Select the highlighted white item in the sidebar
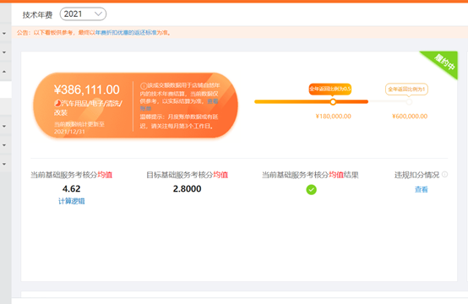 (6, 90)
